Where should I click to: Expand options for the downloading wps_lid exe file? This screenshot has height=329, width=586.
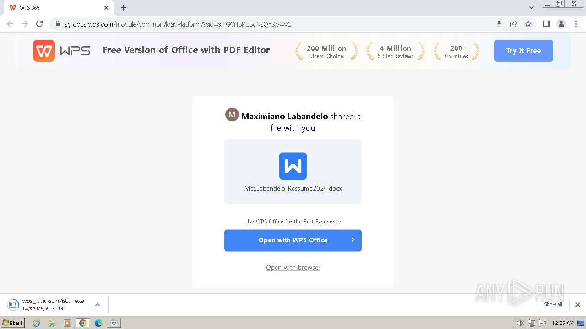98,305
